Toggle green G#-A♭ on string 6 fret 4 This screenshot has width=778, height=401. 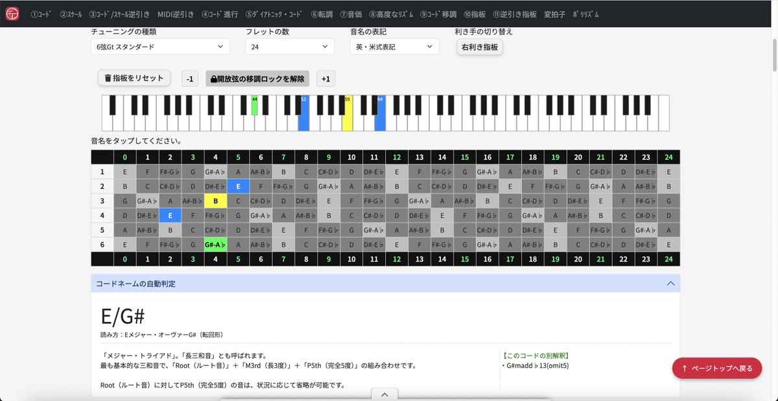point(215,245)
